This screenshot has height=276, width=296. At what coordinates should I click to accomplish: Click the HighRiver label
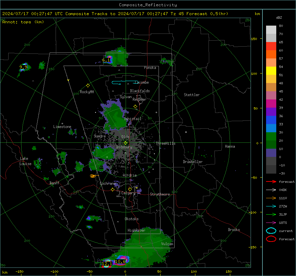[x=136, y=230]
